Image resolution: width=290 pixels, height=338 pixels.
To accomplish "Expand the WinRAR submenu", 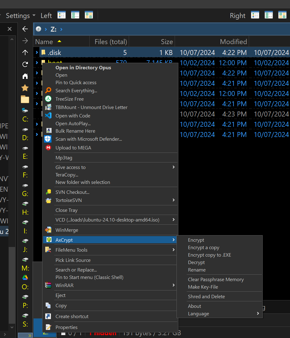I will click(x=173, y=285).
